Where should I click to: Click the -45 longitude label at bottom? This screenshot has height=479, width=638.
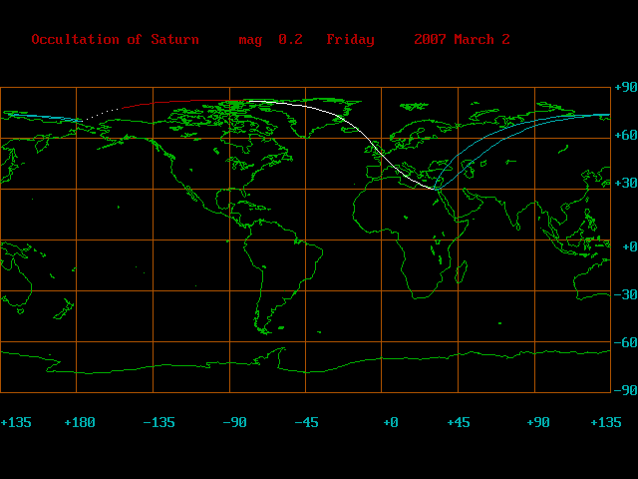[x=306, y=423]
